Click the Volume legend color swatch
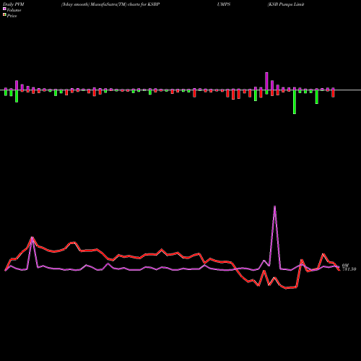 (x=4, y=9)
